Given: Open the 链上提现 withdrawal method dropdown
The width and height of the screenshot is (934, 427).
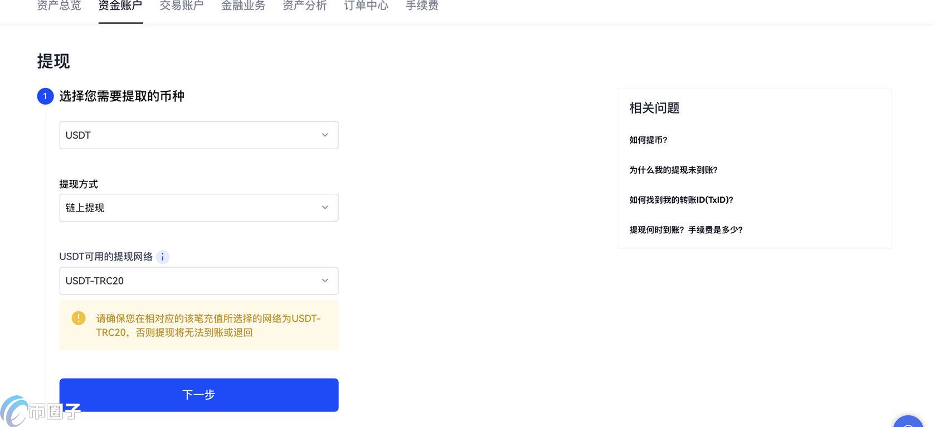Looking at the screenshot, I should (x=198, y=208).
